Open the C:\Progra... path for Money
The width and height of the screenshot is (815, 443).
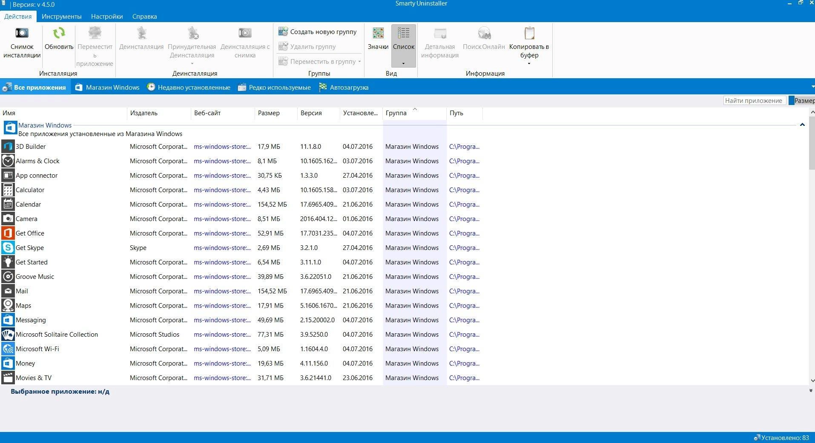pos(464,363)
